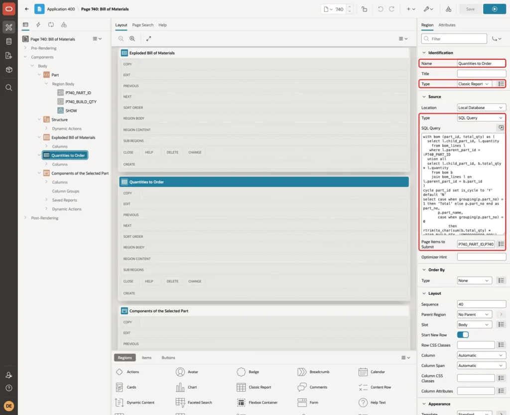Click the Sequence field showing 40
Viewport: 510px width, 415px height.
coord(482,304)
